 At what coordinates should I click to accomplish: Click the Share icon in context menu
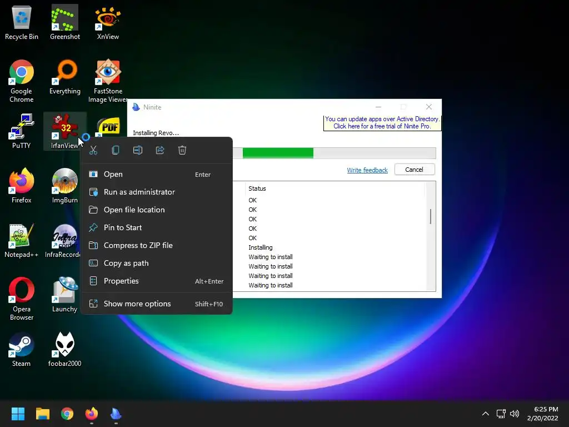(160, 150)
